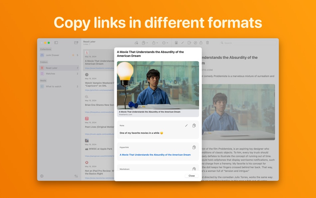Open the pitchfork.com URL in the list
The height and width of the screenshot is (198, 316).
pyautogui.click(x=99, y=90)
